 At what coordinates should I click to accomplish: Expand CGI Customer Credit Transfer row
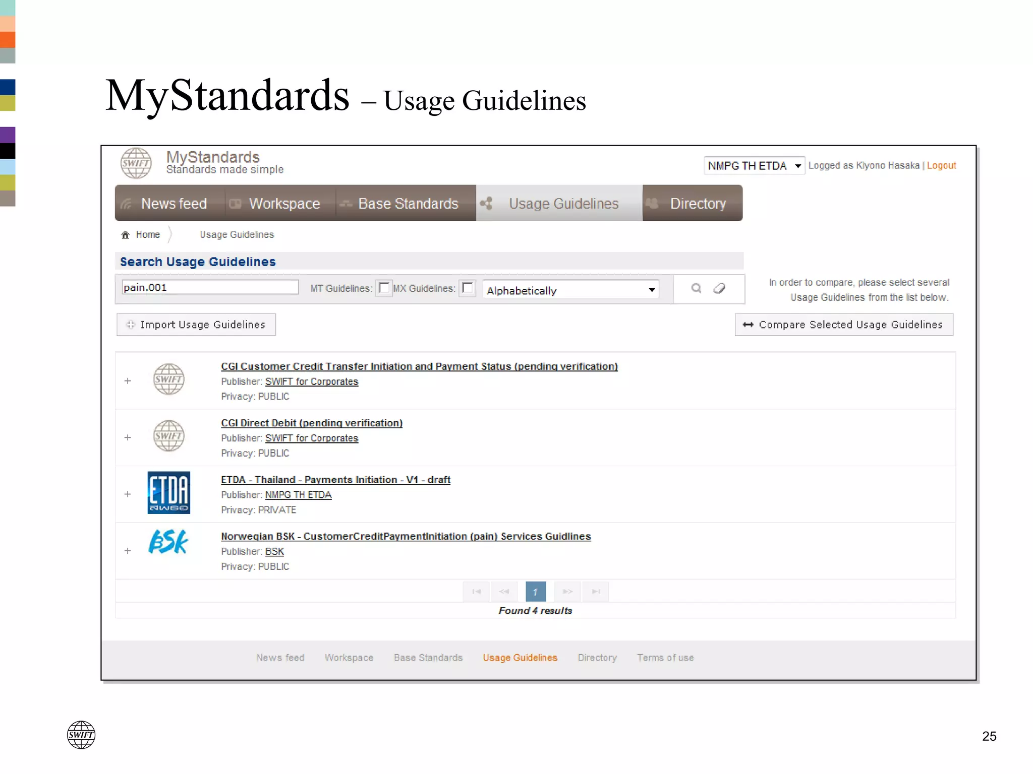point(128,381)
